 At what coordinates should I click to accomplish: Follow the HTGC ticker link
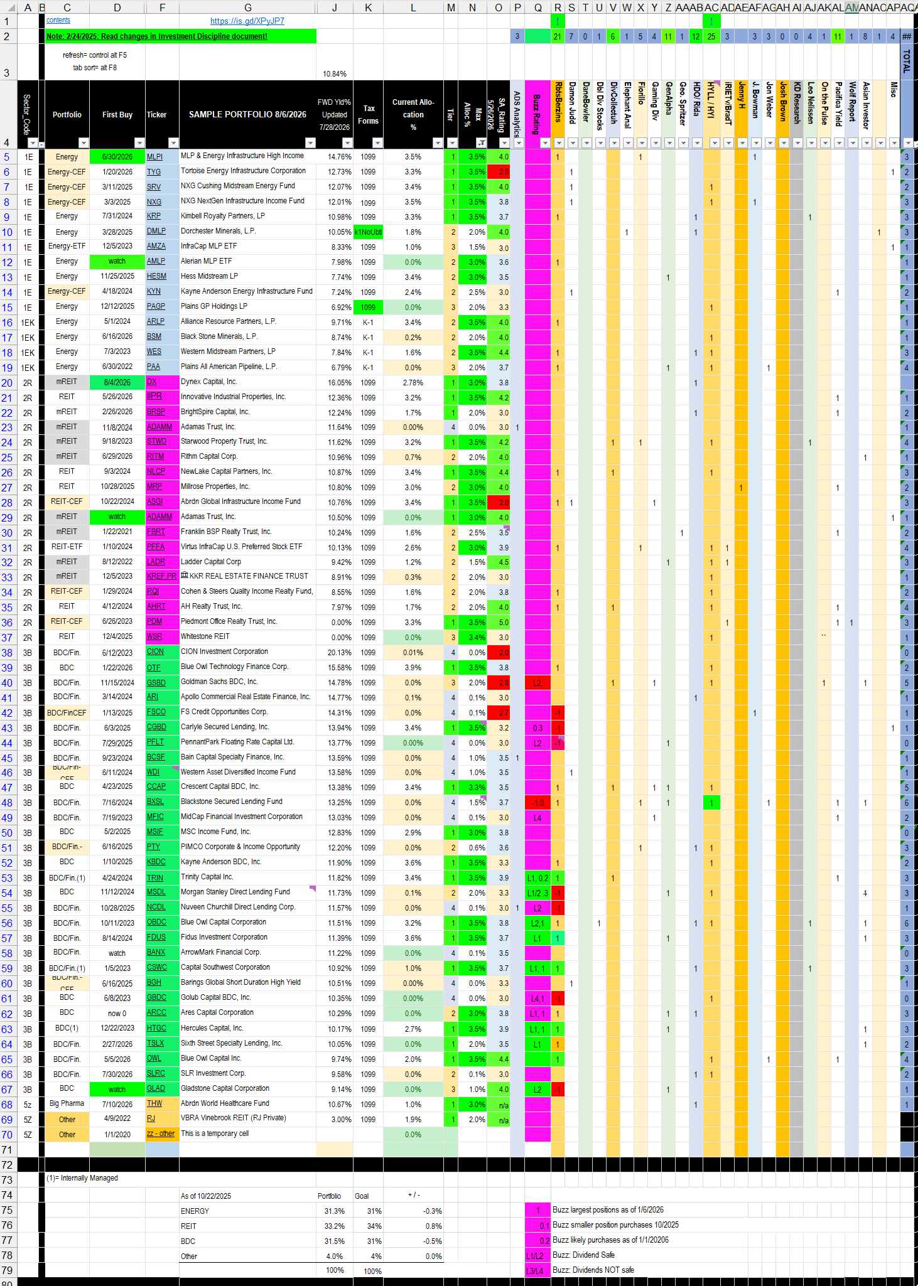[156, 1029]
